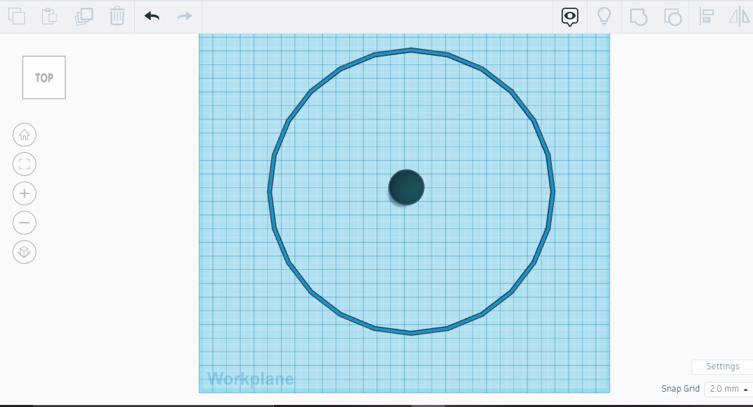
Task: Redo the last undone action
Action: point(184,16)
